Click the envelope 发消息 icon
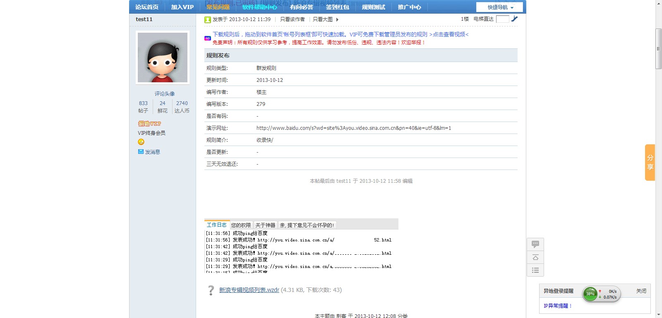Viewport: 662px width, 318px height. pos(141,152)
